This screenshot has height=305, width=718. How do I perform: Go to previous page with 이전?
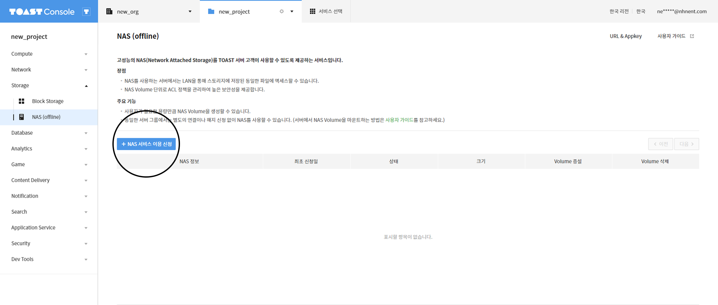click(x=660, y=144)
